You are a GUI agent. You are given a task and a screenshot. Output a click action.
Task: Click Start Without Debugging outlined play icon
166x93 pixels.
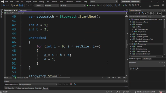click(98, 5)
